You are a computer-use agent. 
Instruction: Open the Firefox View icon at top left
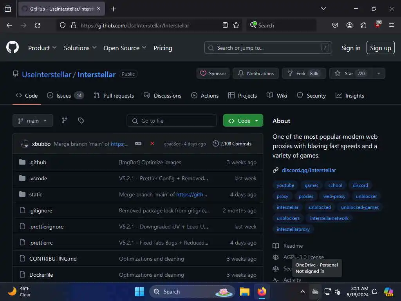(x=8, y=9)
